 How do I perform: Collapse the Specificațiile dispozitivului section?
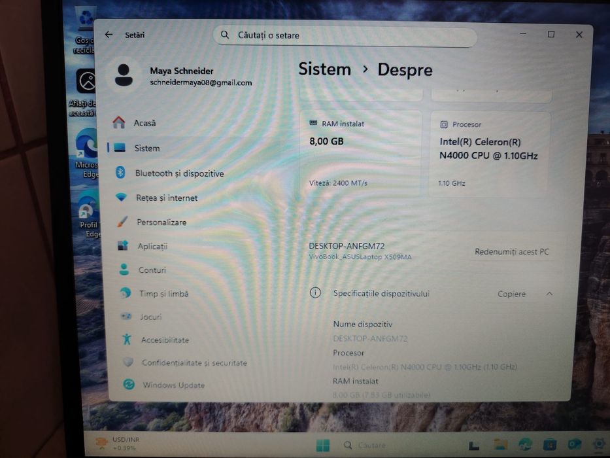coord(549,293)
